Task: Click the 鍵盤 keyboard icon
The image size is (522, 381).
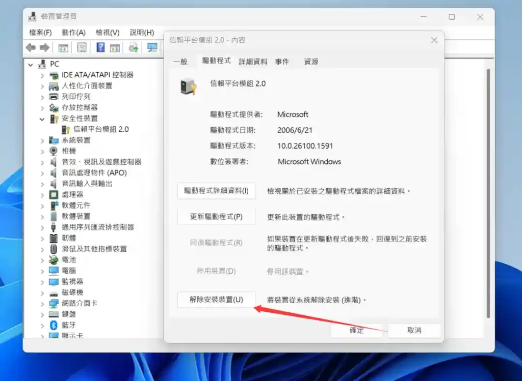Action: [54, 314]
